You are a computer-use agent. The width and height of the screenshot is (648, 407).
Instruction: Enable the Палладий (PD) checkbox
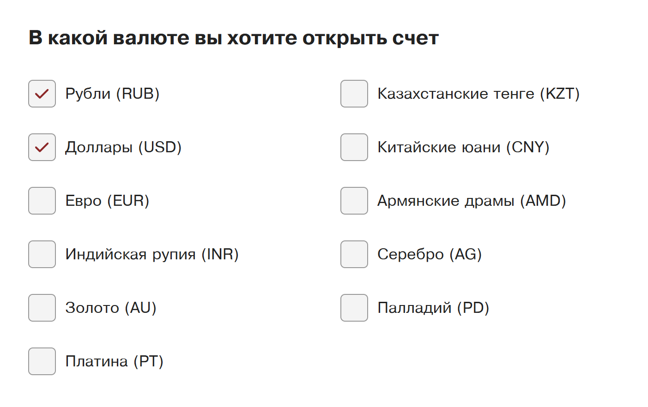(x=354, y=308)
